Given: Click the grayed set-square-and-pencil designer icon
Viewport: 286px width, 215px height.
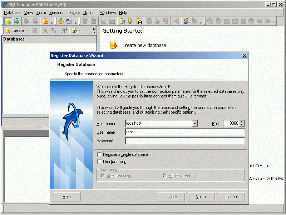Looking at the screenshot, I should (x=103, y=21).
